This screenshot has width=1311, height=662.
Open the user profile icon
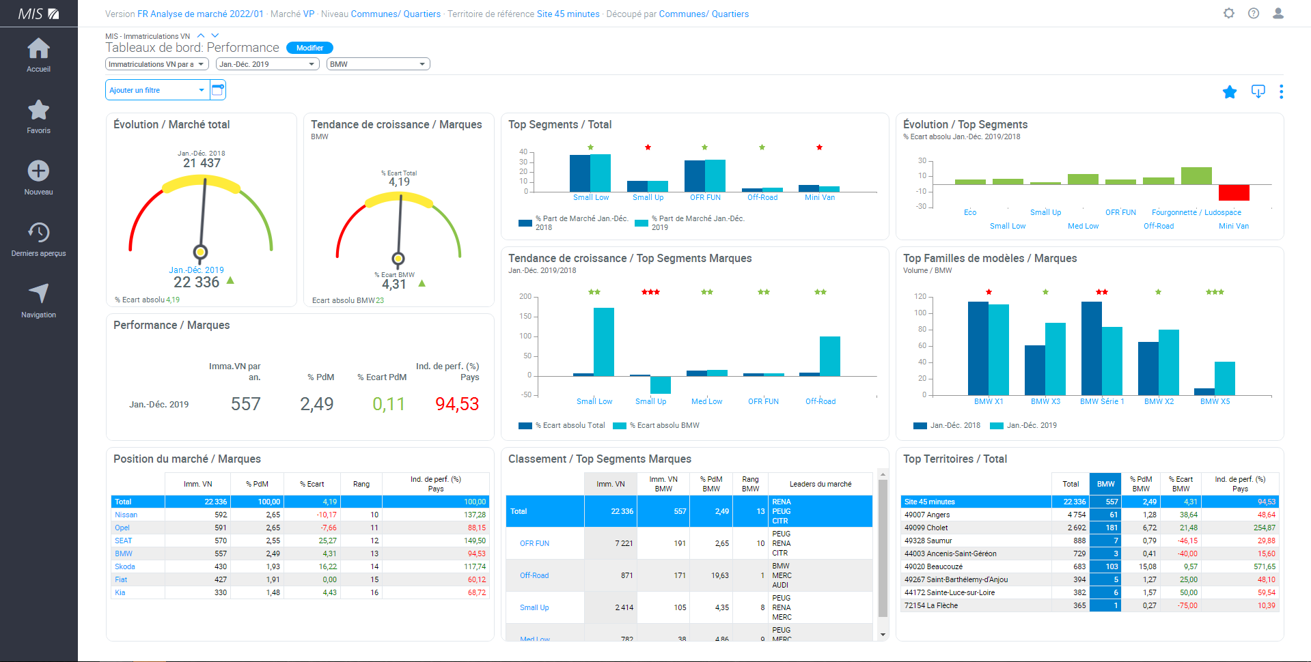click(1278, 14)
